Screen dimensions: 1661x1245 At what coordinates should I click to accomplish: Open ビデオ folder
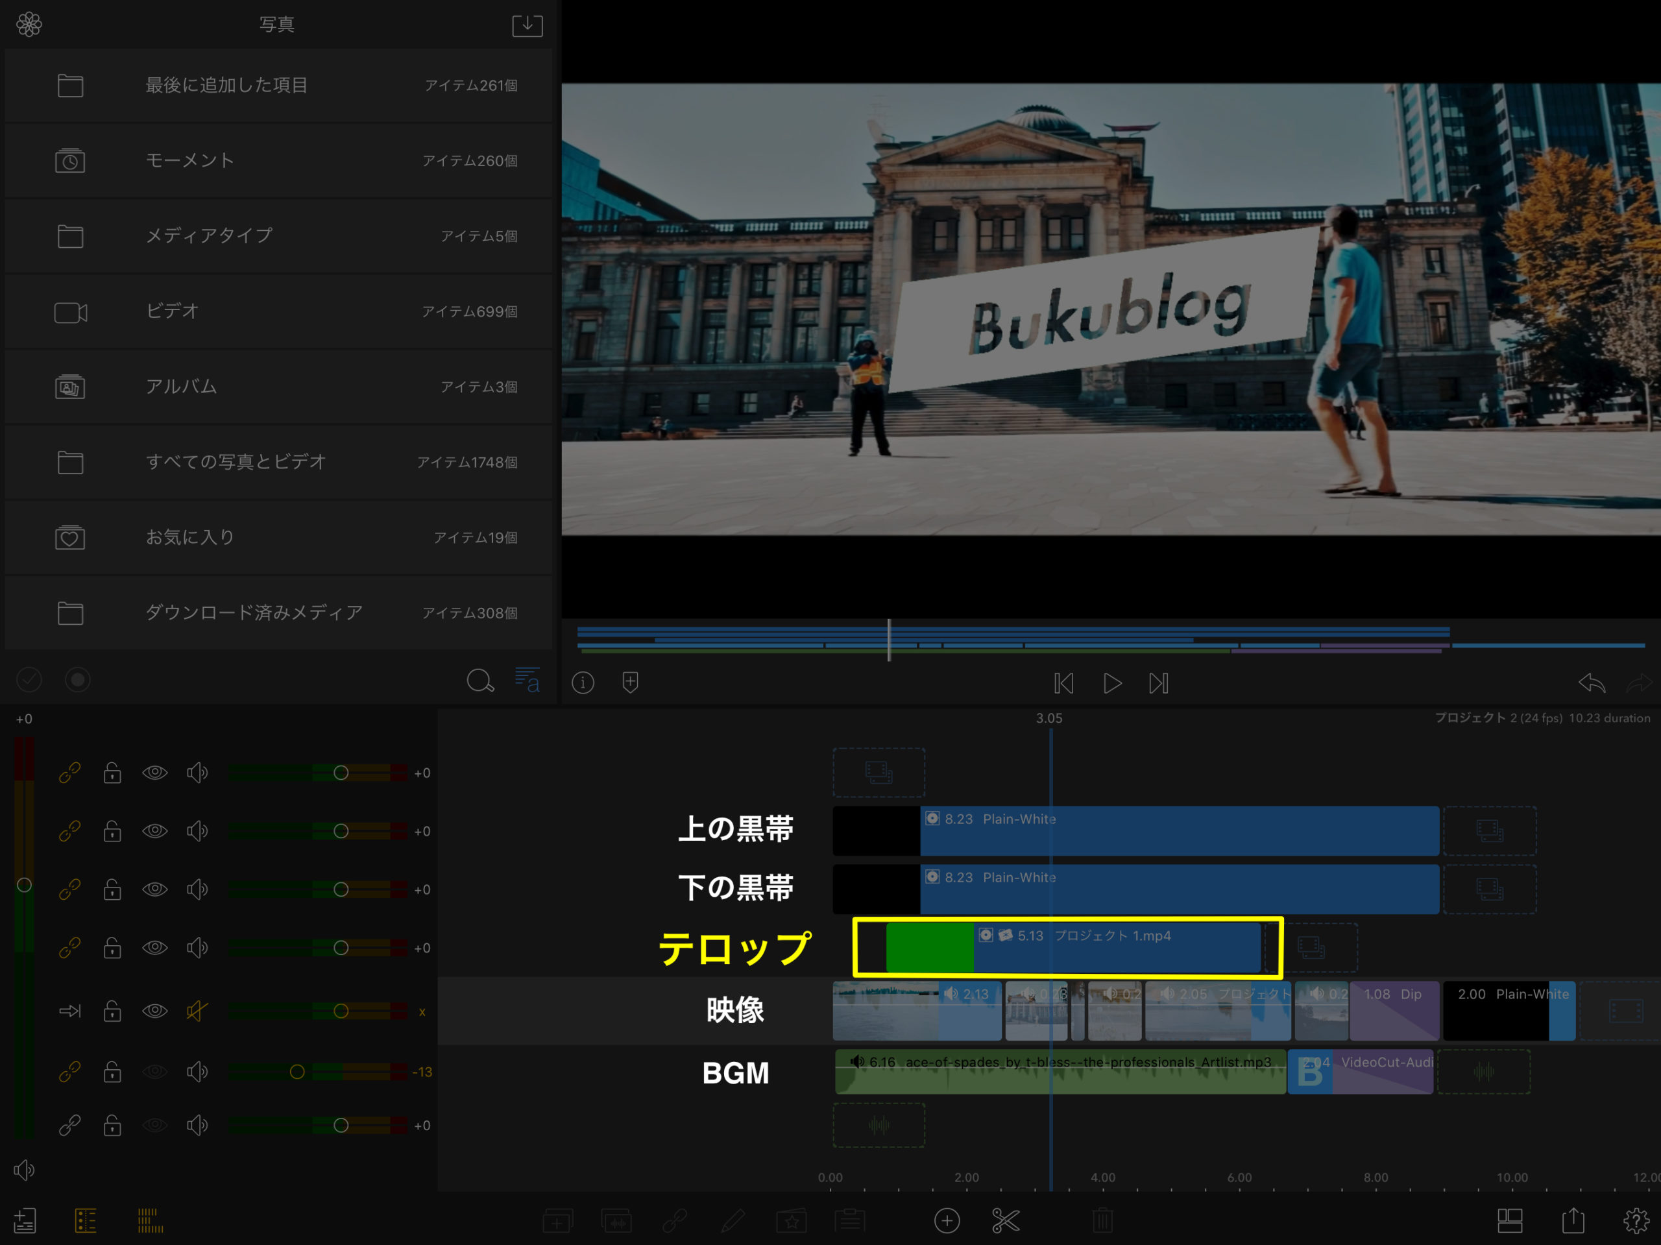pyautogui.click(x=278, y=311)
